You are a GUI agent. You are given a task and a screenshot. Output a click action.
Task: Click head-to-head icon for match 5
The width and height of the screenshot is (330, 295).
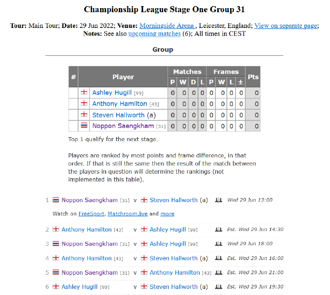218,273
